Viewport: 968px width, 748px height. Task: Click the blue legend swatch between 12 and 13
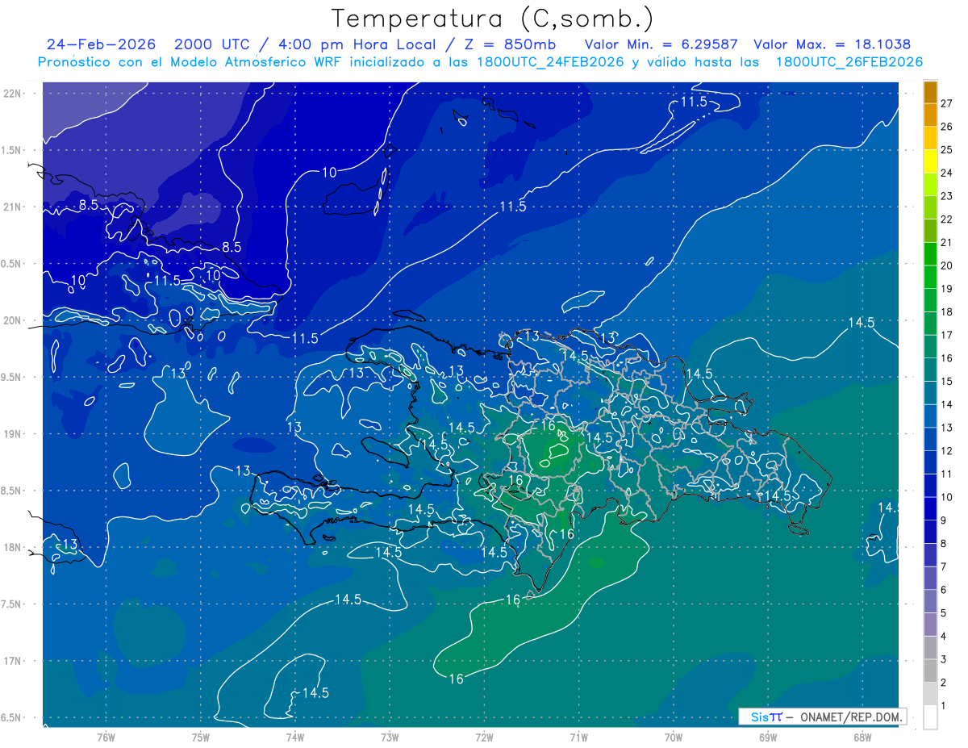930,439
